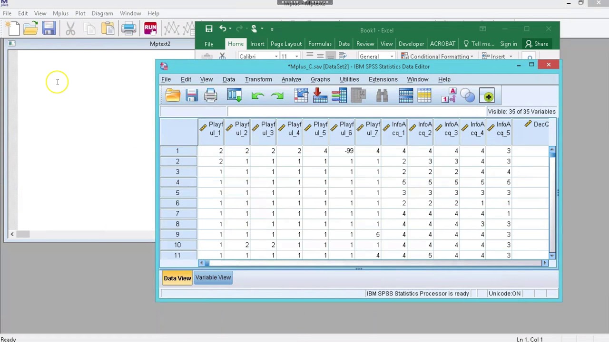The width and height of the screenshot is (609, 342).
Task: Redo the SPSS action
Action: [x=277, y=96]
